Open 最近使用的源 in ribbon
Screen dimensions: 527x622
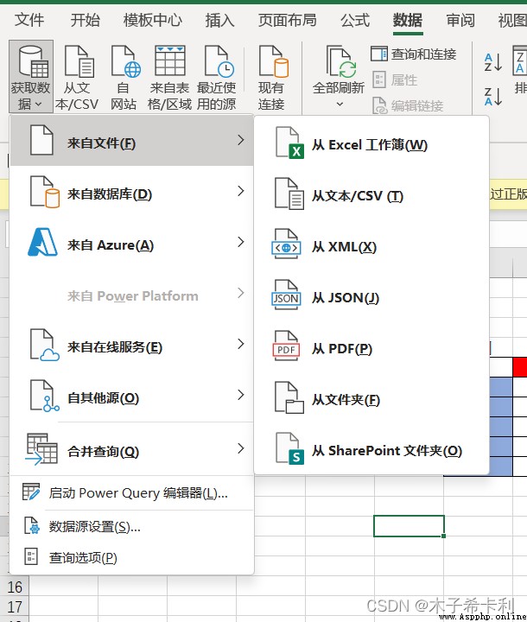click(x=217, y=78)
